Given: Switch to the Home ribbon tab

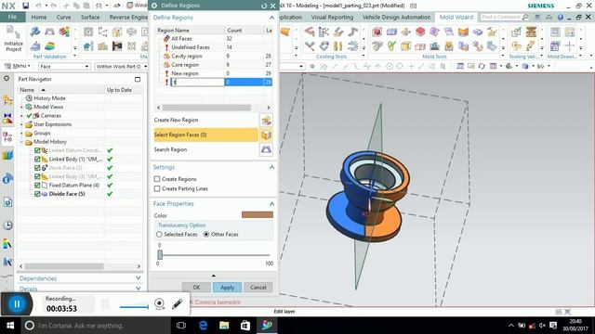Looking at the screenshot, I should (x=39, y=17).
